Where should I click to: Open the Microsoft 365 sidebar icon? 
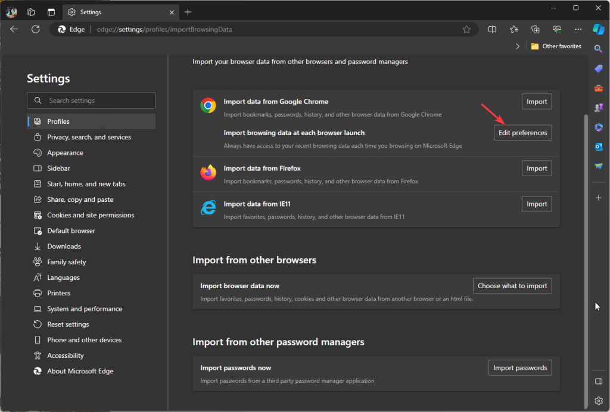(x=599, y=127)
